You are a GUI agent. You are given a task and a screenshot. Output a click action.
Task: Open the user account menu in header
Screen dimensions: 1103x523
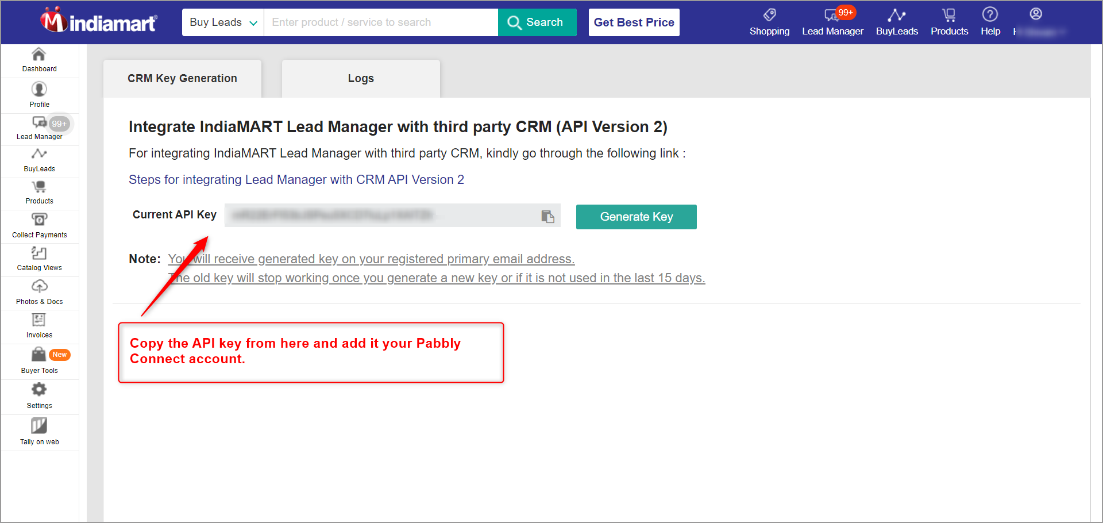1036,22
